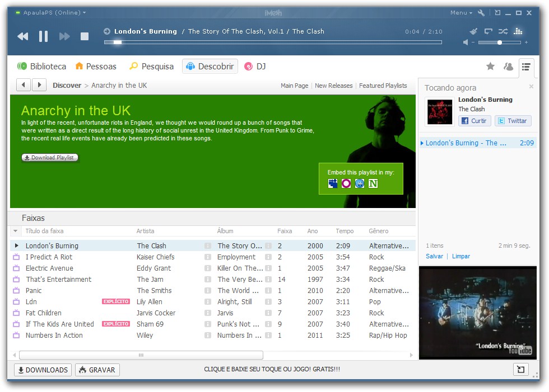Toggle shuffle playback mode
Image resolution: width=549 pixels, height=392 pixels.
503,31
